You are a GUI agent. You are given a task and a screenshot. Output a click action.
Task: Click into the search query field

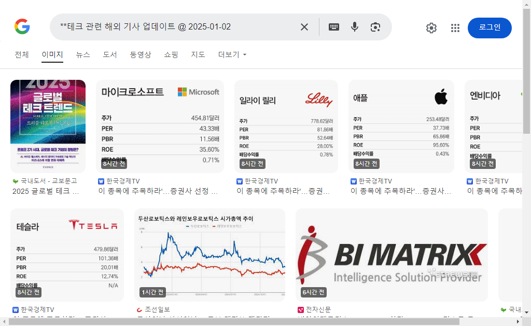[176, 27]
